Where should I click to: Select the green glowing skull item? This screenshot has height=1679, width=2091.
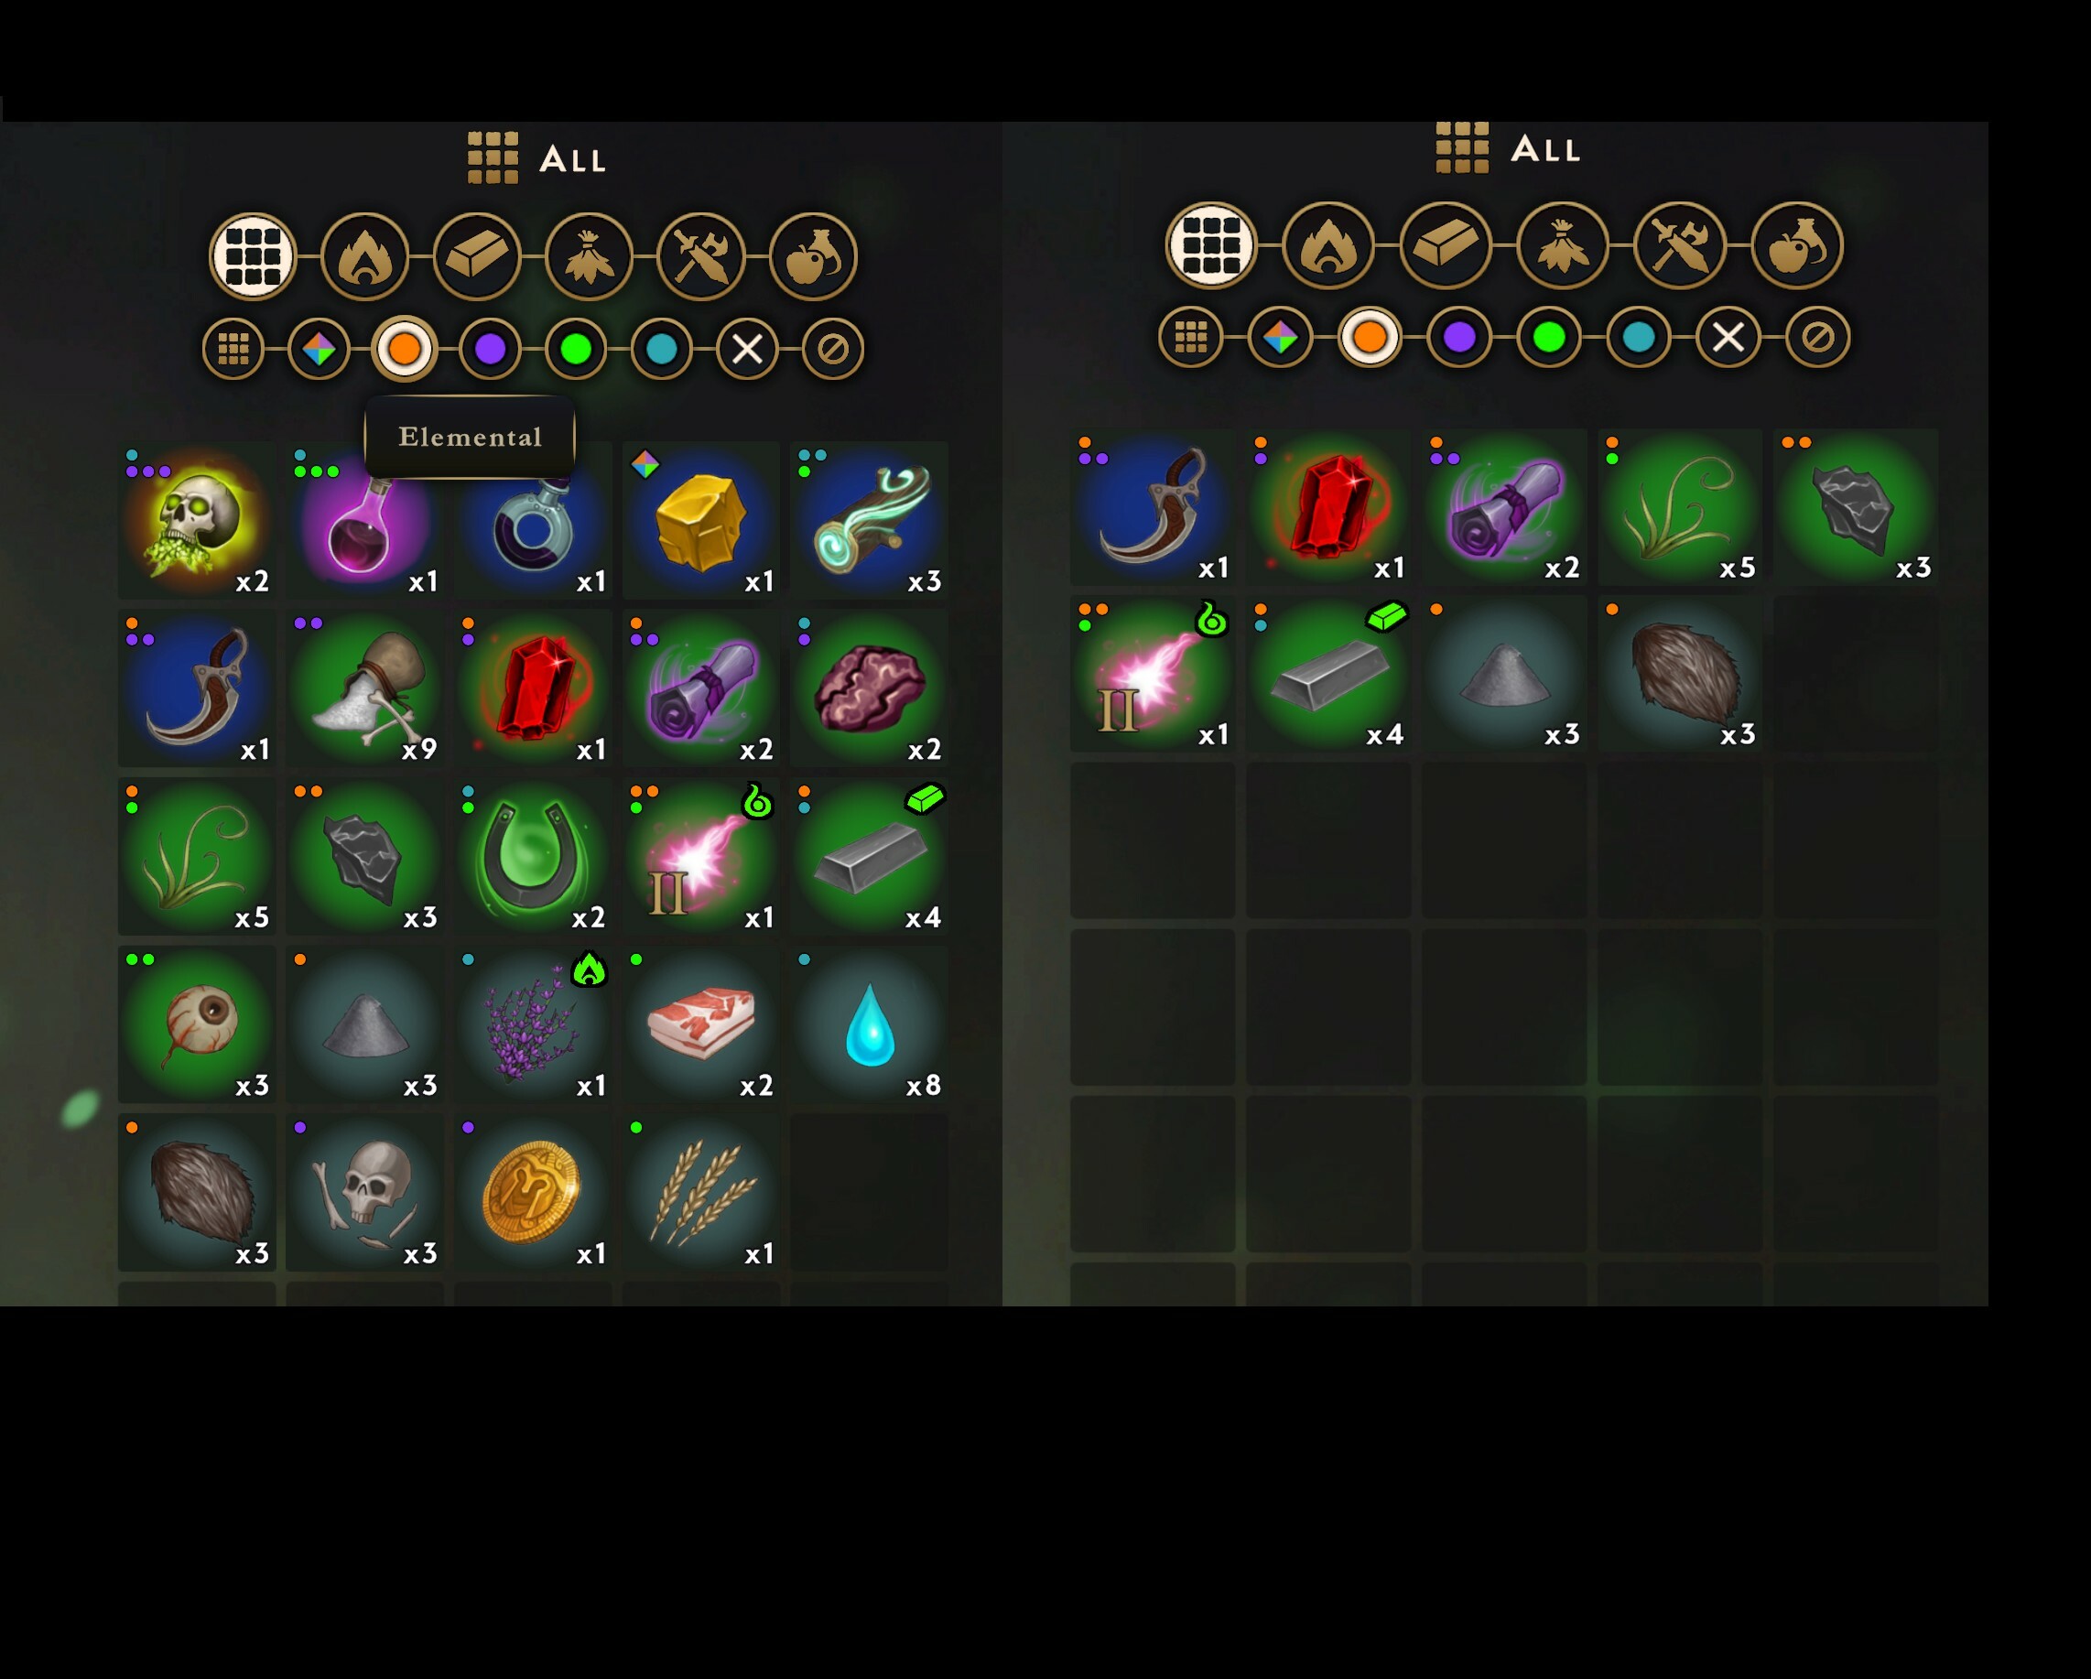197,520
